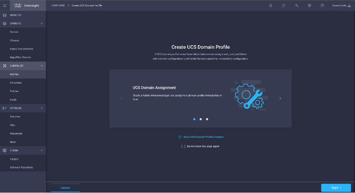Viewport: 355px width, 193px height.
Task: Click the Create UCS Domain Profile title
Action: (201, 47)
